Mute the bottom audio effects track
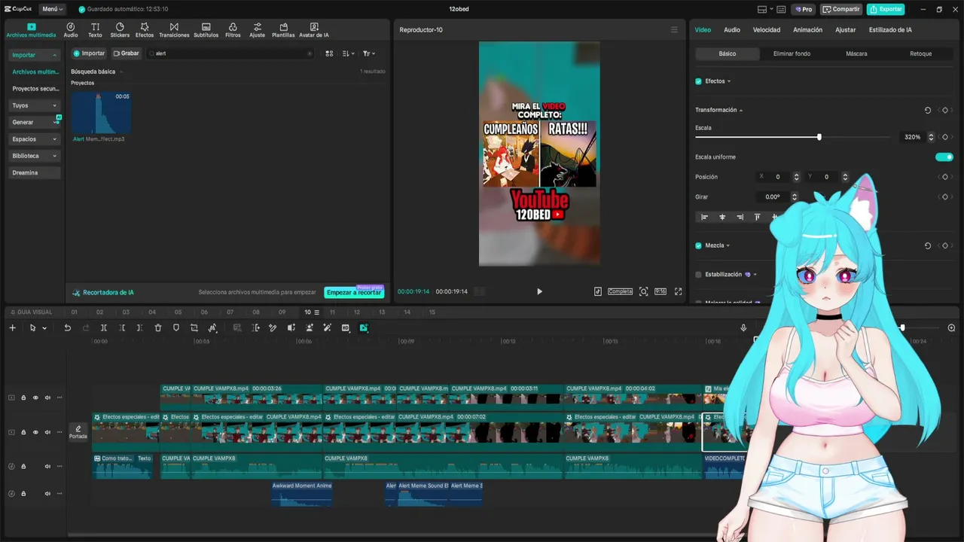 pyautogui.click(x=47, y=494)
